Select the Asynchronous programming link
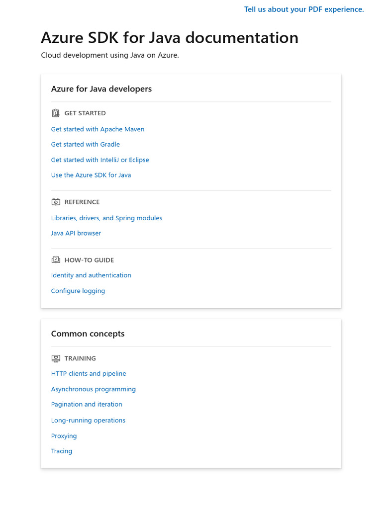 pyautogui.click(x=93, y=389)
